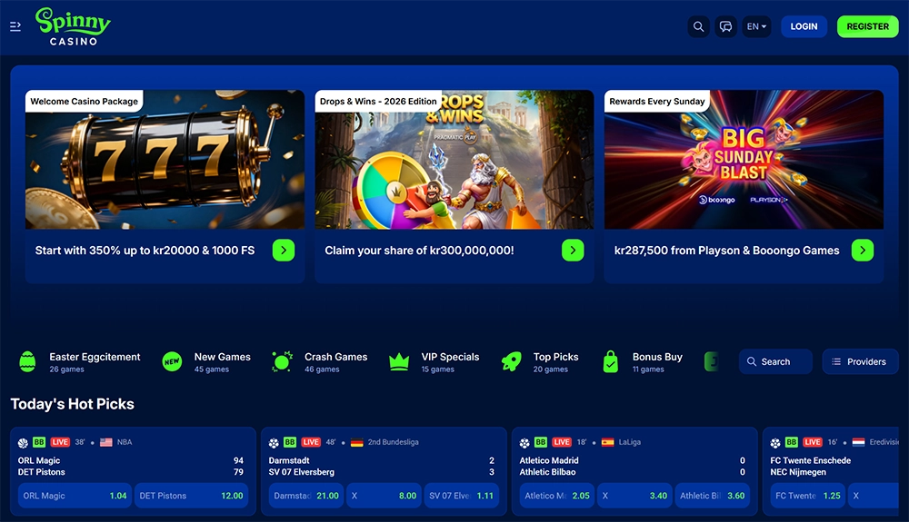Click the LaLiga league label
The height and width of the screenshot is (522, 909).
tap(630, 442)
